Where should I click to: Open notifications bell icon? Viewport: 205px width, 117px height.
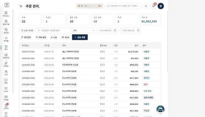coord(153,6)
